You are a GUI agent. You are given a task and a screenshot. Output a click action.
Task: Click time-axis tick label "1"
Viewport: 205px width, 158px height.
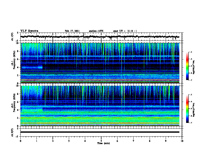pyautogui.click(x=36, y=141)
